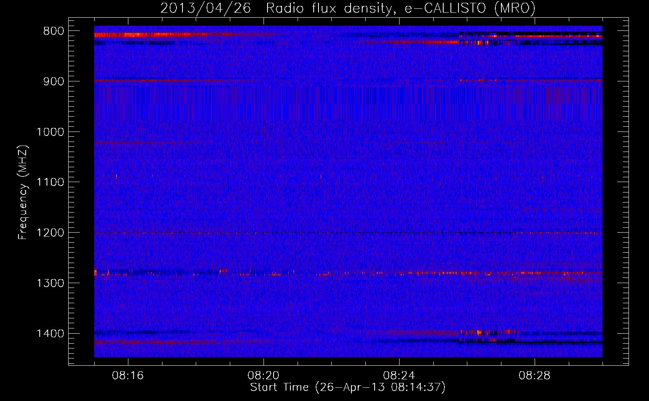Click the 1200 frequency tick label
The image size is (649, 401).
(x=50, y=233)
